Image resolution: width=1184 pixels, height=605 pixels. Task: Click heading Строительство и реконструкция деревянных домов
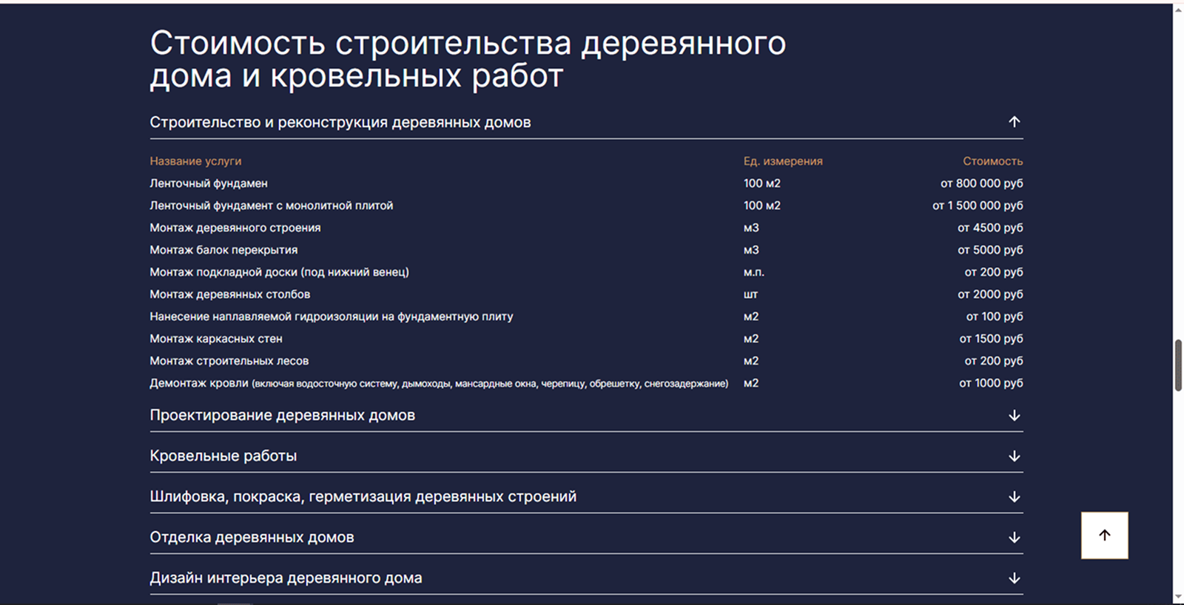tap(340, 122)
